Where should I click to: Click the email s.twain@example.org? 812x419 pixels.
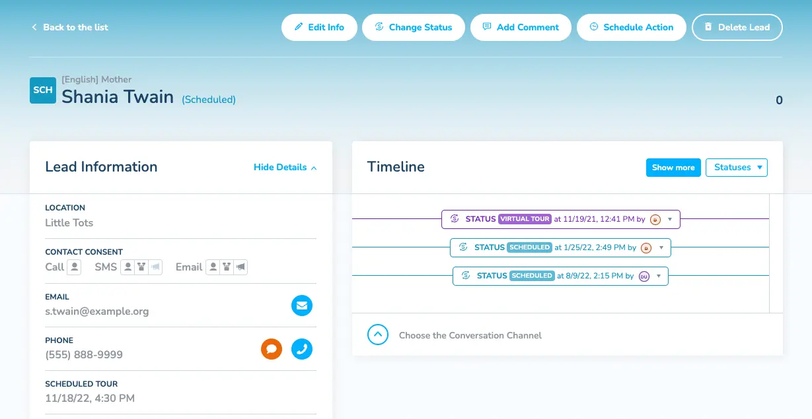tap(97, 311)
